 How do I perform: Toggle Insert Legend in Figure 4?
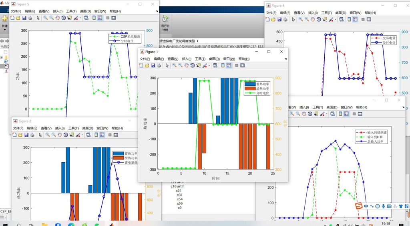[355, 19]
